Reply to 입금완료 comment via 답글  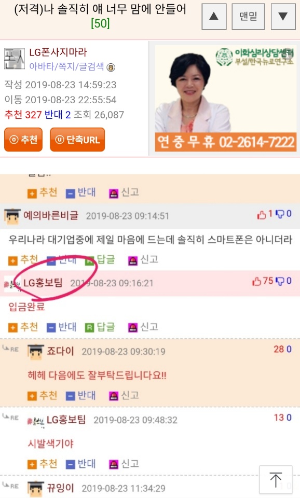pyautogui.click(x=100, y=327)
